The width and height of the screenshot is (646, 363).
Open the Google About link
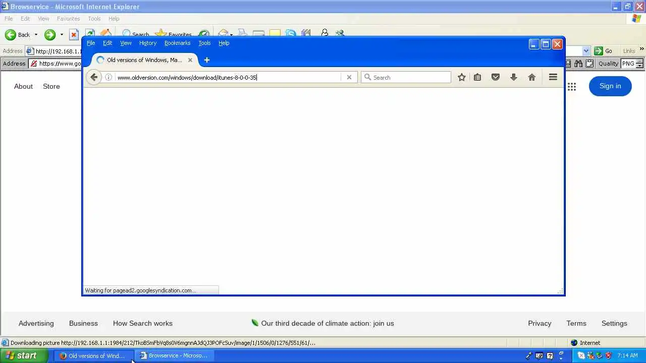click(23, 86)
